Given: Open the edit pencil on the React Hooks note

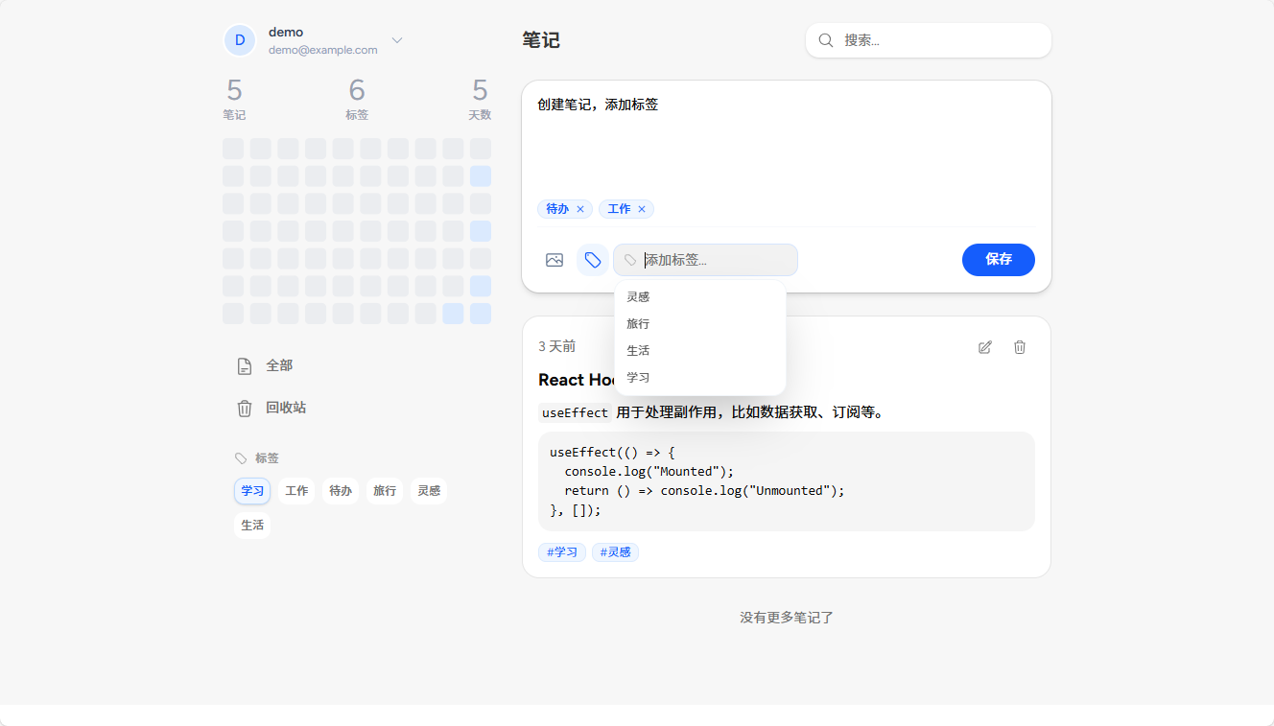Looking at the screenshot, I should coord(984,346).
